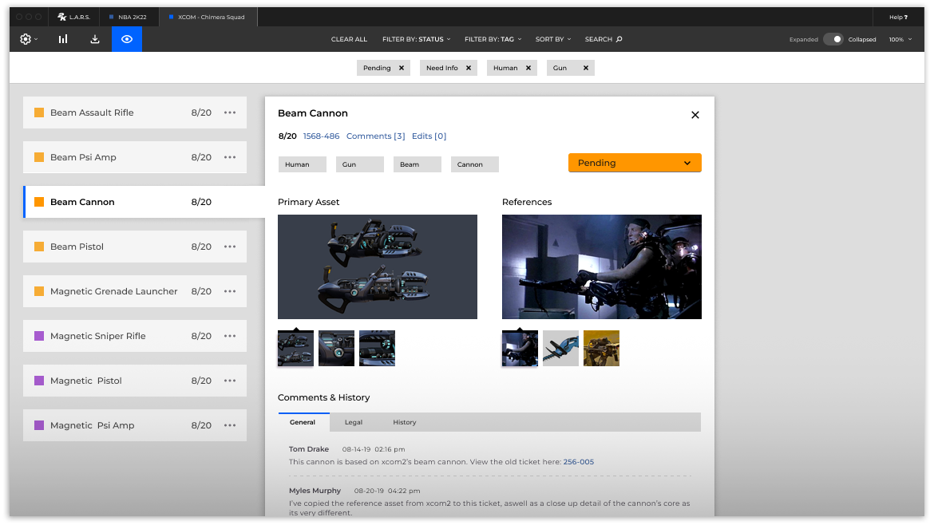This screenshot has height=525, width=934.
Task: Close the Beam Cannon detail panel
Action: point(695,115)
